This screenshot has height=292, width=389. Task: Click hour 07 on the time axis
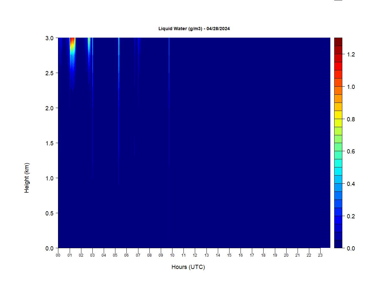coord(138,255)
